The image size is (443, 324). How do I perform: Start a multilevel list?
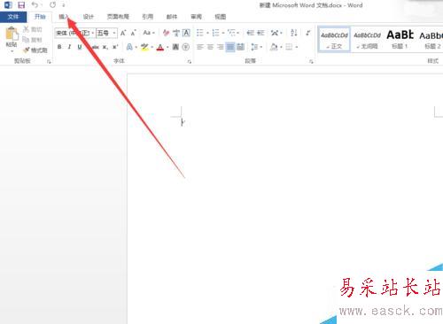tap(231, 33)
